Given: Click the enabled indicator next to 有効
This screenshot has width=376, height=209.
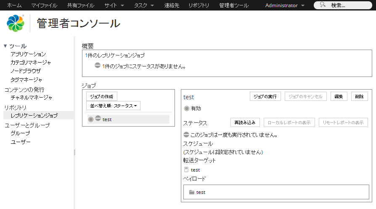Looking at the screenshot, I should coord(187,108).
